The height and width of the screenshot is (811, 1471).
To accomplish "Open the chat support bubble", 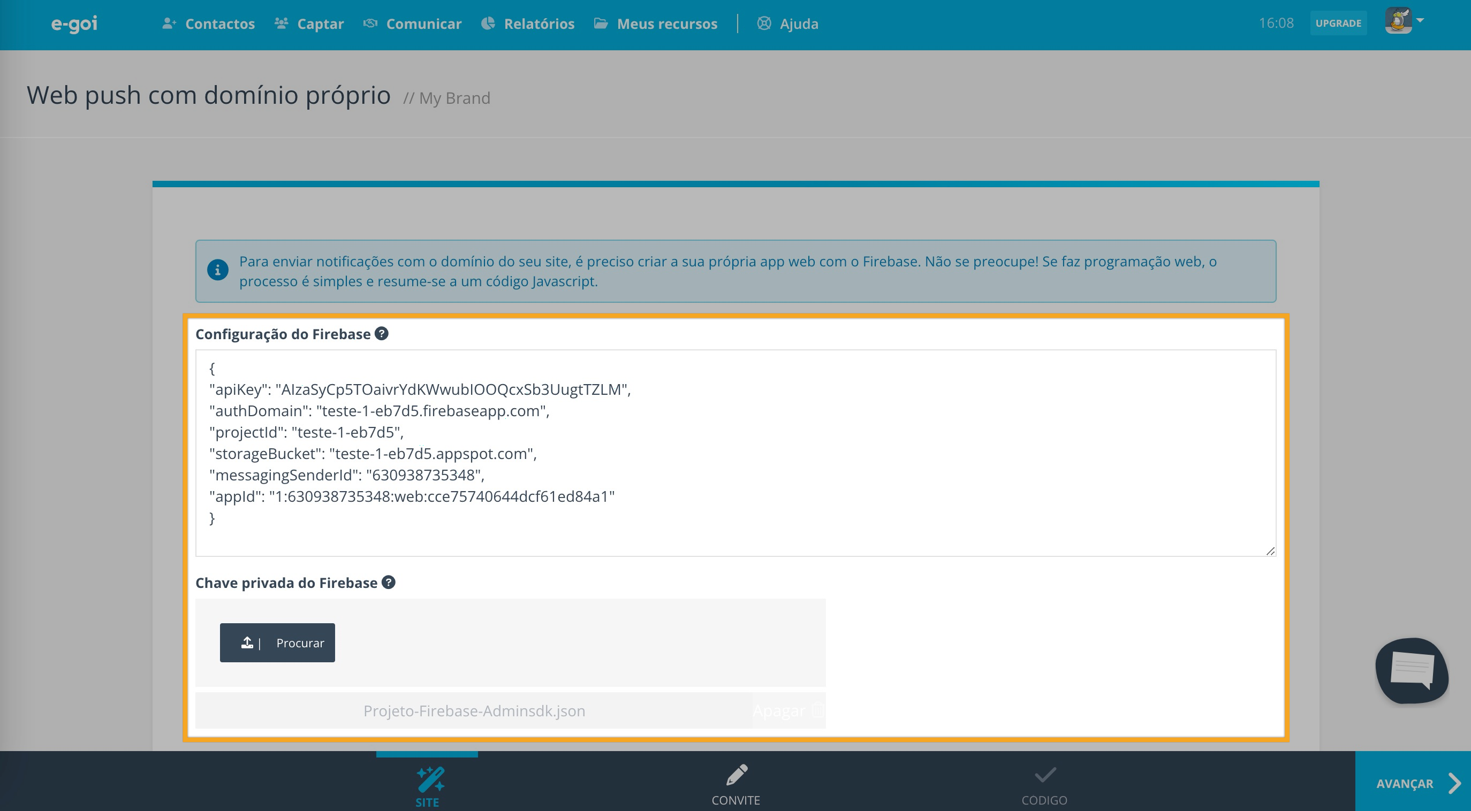I will coord(1412,670).
